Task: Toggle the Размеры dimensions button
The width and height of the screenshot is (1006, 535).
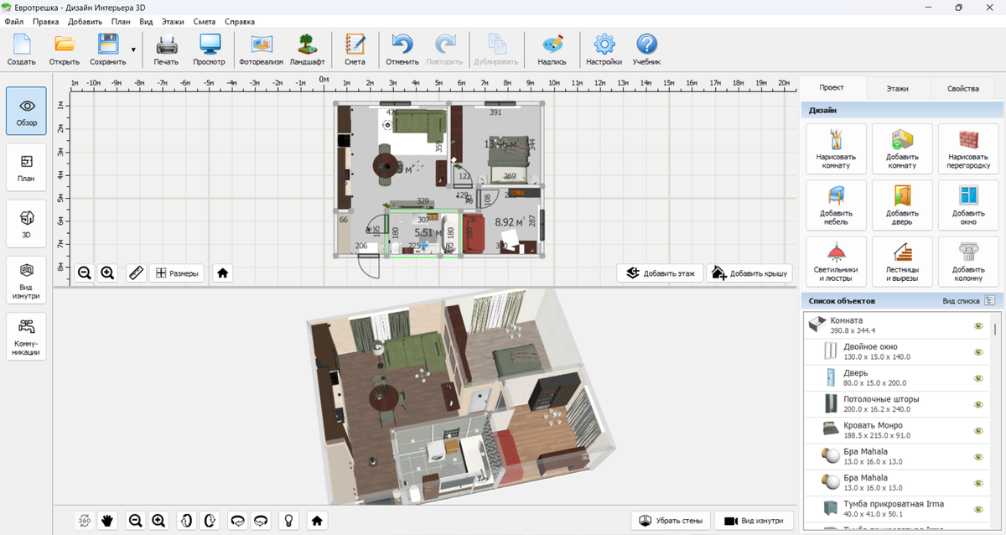Action: click(177, 273)
